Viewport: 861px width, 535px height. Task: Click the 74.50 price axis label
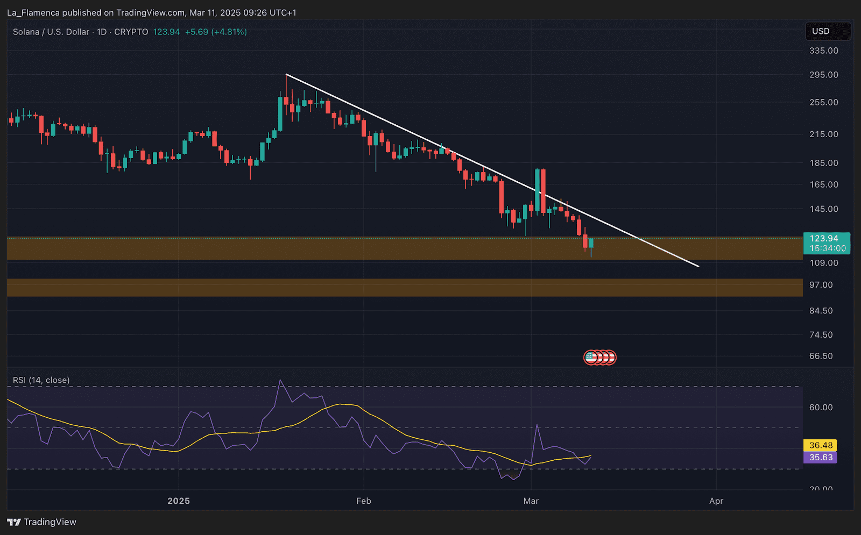click(x=821, y=334)
